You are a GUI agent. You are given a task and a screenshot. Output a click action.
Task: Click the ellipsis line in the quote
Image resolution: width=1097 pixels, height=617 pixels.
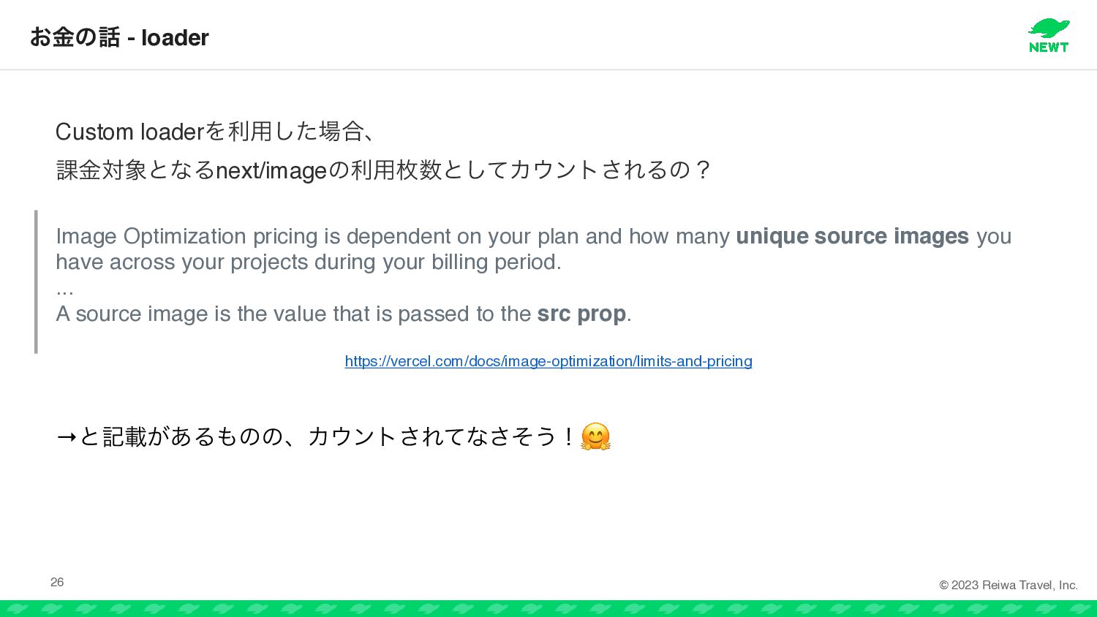click(x=64, y=292)
